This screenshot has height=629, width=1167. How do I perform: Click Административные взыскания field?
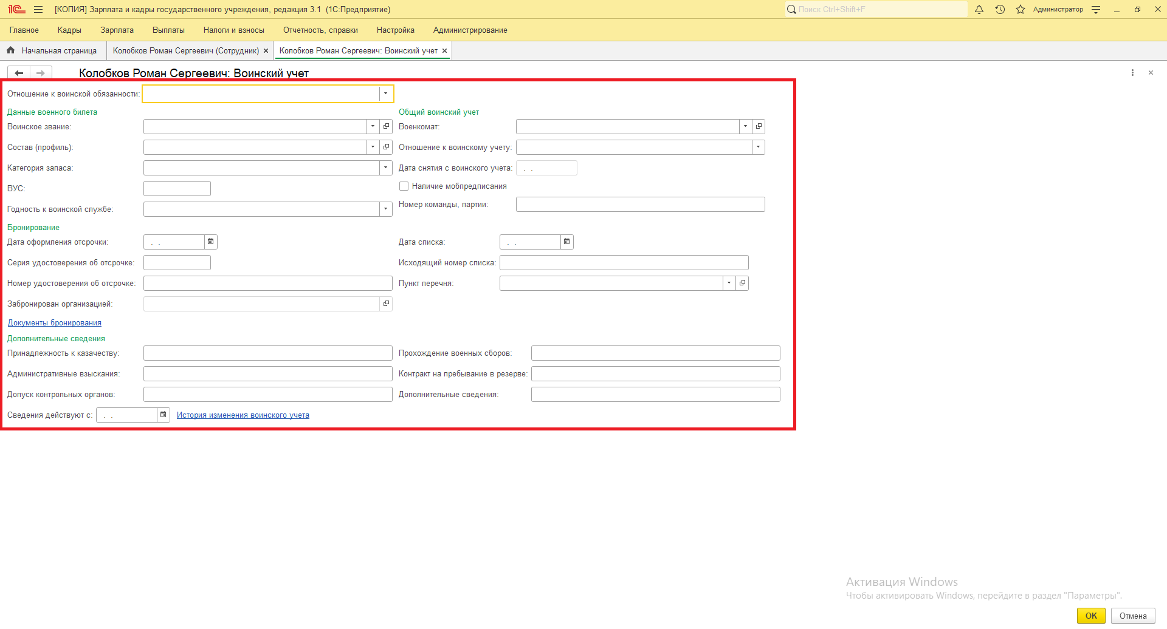tap(268, 374)
